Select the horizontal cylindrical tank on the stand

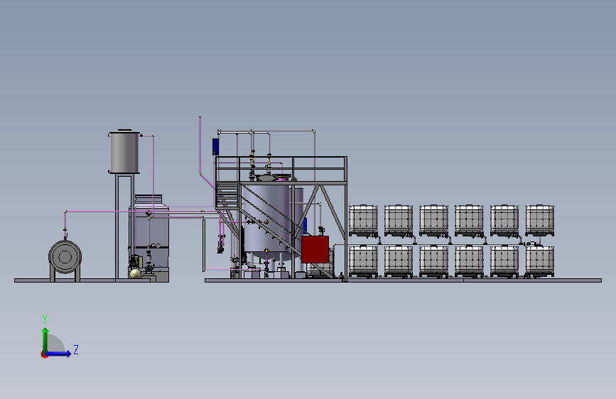65,257
